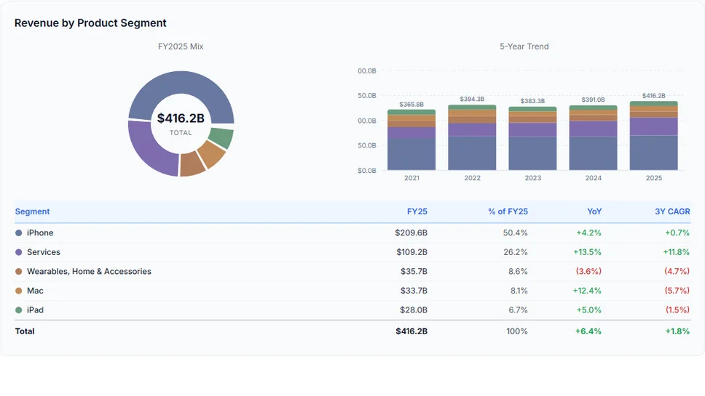The image size is (705, 396).
Task: Click the 2021 stacked bar
Action: 411,140
